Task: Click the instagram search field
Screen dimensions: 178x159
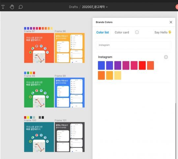Action: [x=133, y=45]
